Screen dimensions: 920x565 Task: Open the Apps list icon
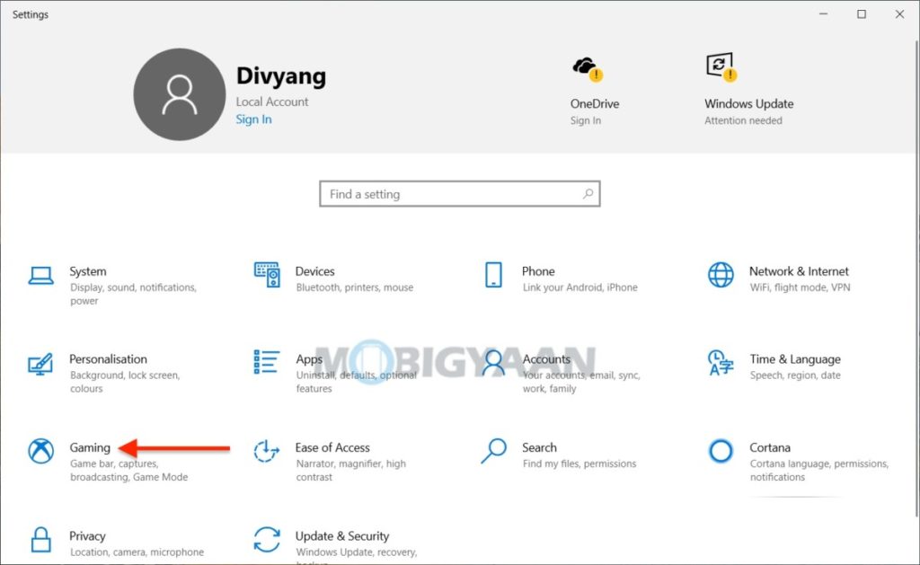click(267, 362)
